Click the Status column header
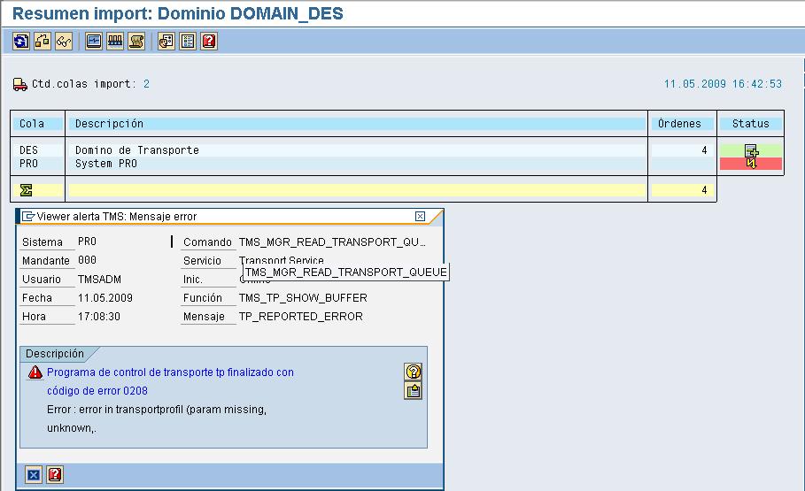Viewport: 805px width, 491px height. click(x=750, y=124)
